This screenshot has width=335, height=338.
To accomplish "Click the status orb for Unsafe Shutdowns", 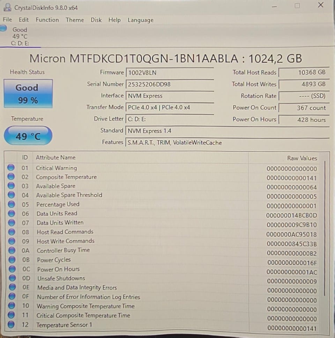I will click(12, 278).
